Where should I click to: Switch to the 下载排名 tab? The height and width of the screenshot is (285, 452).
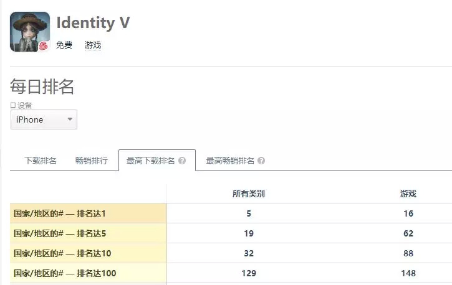tap(41, 161)
